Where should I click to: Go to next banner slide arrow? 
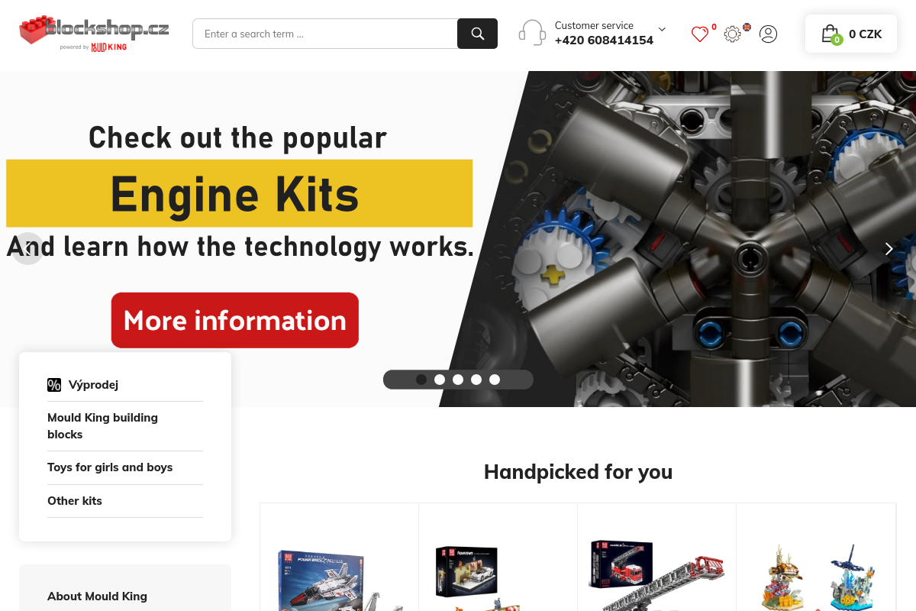888,248
